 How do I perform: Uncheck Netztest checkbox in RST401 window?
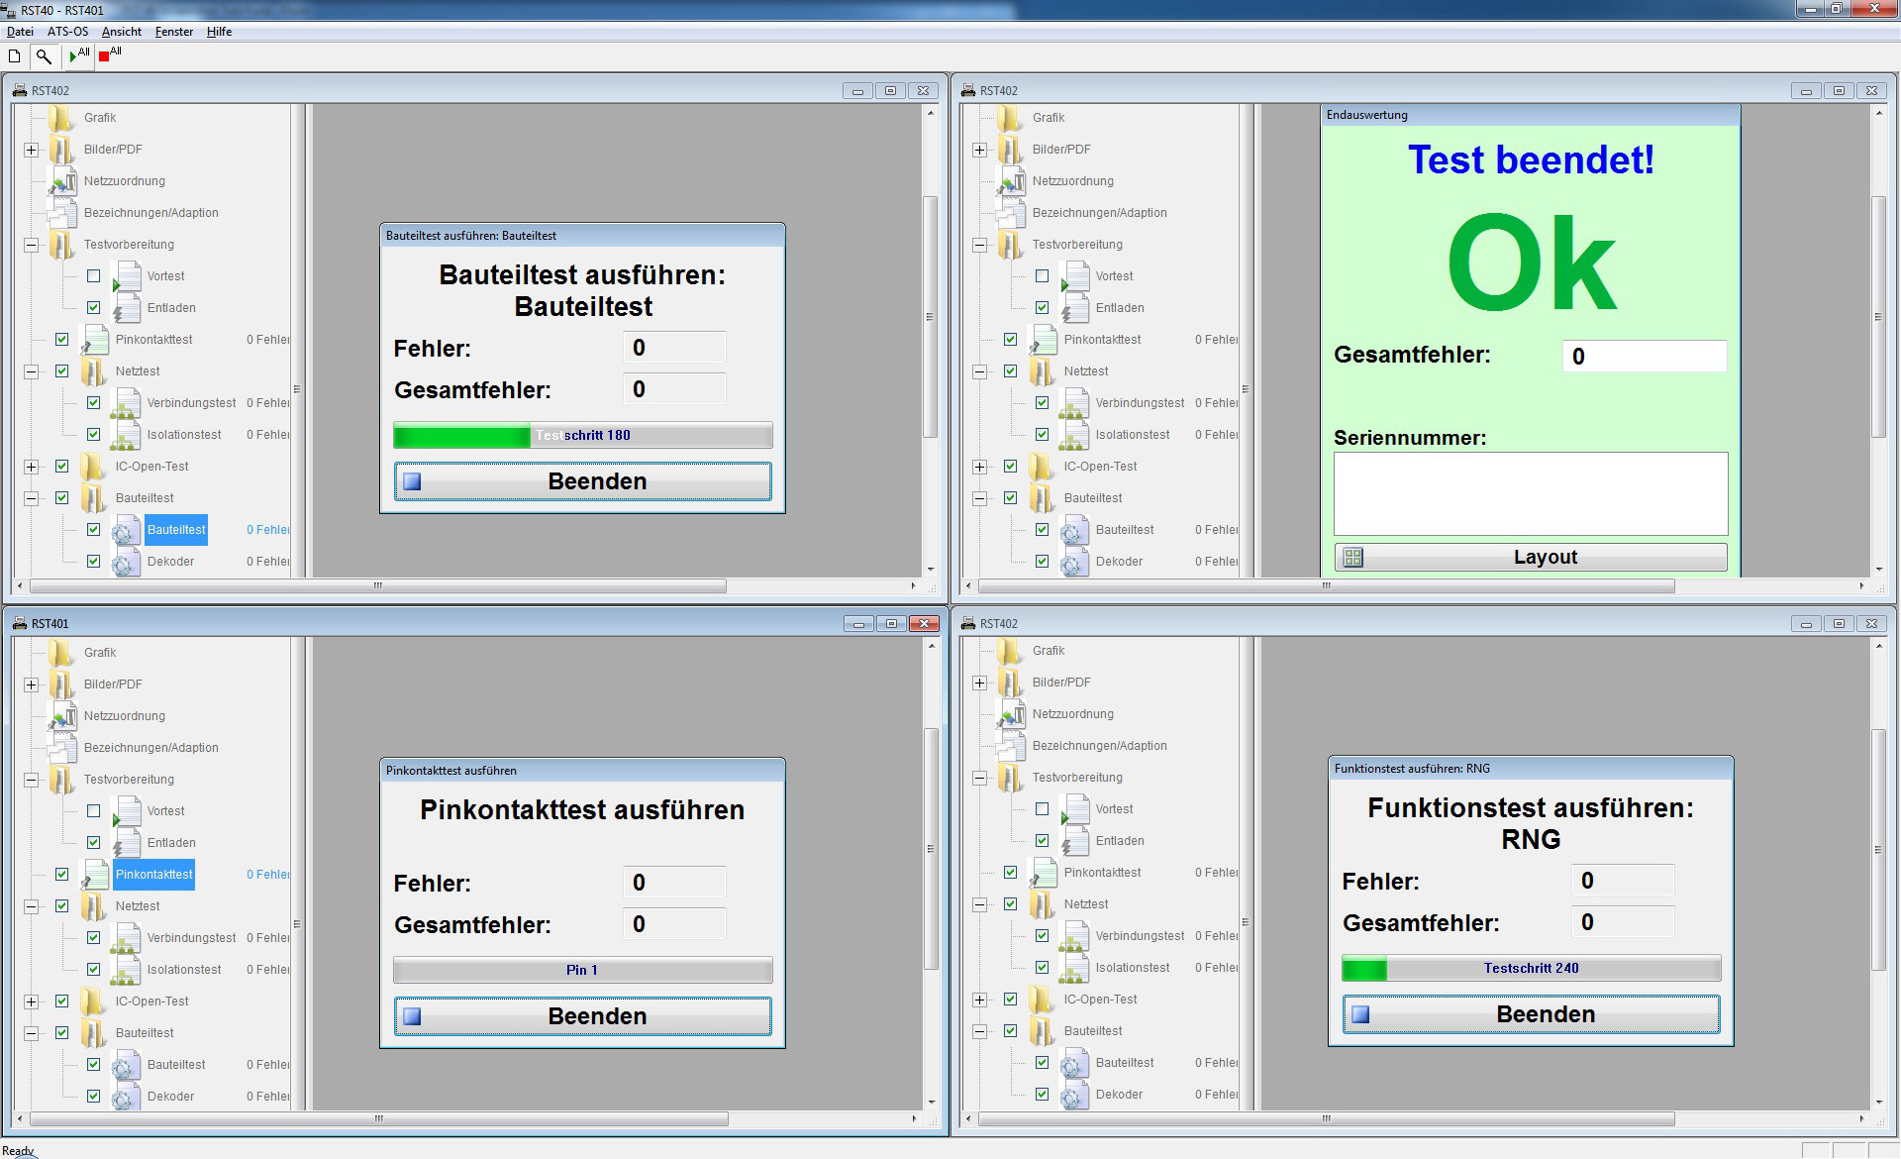(61, 906)
